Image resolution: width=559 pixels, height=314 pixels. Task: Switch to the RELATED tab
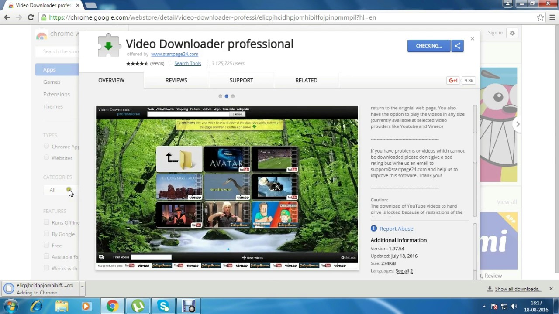click(x=307, y=80)
